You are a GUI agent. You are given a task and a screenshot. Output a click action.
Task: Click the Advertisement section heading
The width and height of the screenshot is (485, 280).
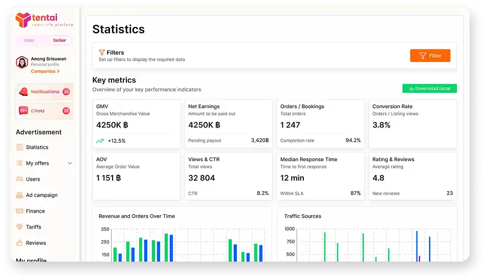point(39,132)
